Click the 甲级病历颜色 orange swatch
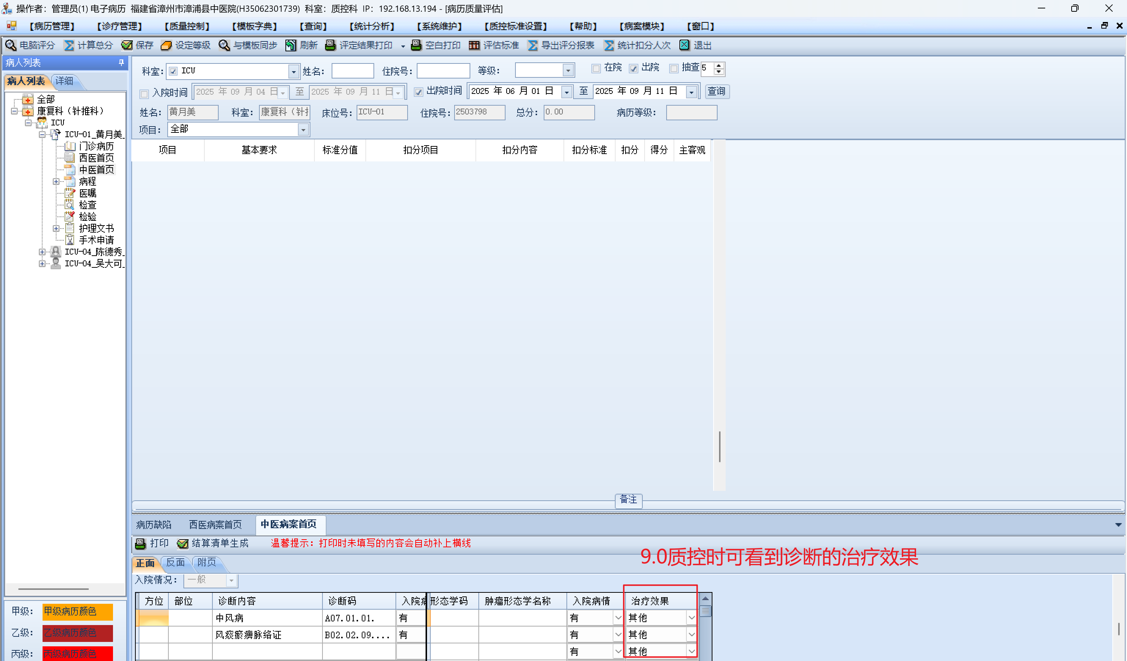The width and height of the screenshot is (1127, 661). [x=77, y=611]
